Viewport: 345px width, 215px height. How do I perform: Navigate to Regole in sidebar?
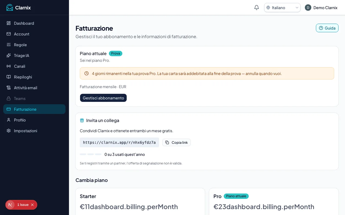coord(34,45)
